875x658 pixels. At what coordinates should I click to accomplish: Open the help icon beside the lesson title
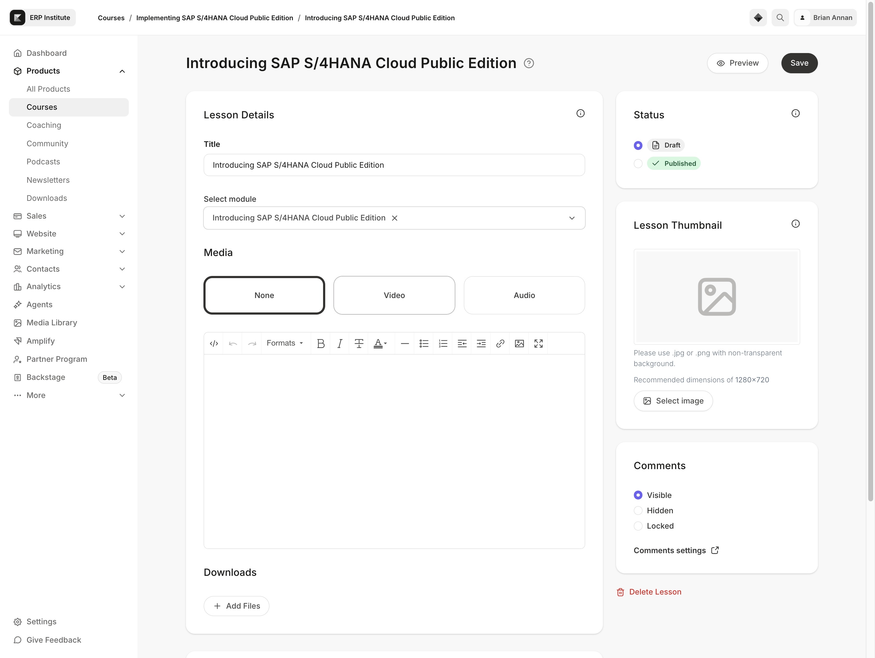click(x=529, y=63)
